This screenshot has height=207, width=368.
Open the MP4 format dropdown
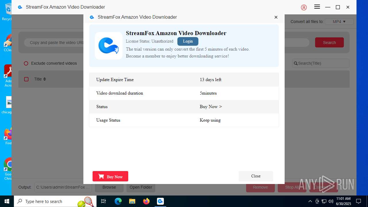pyautogui.click(x=339, y=22)
